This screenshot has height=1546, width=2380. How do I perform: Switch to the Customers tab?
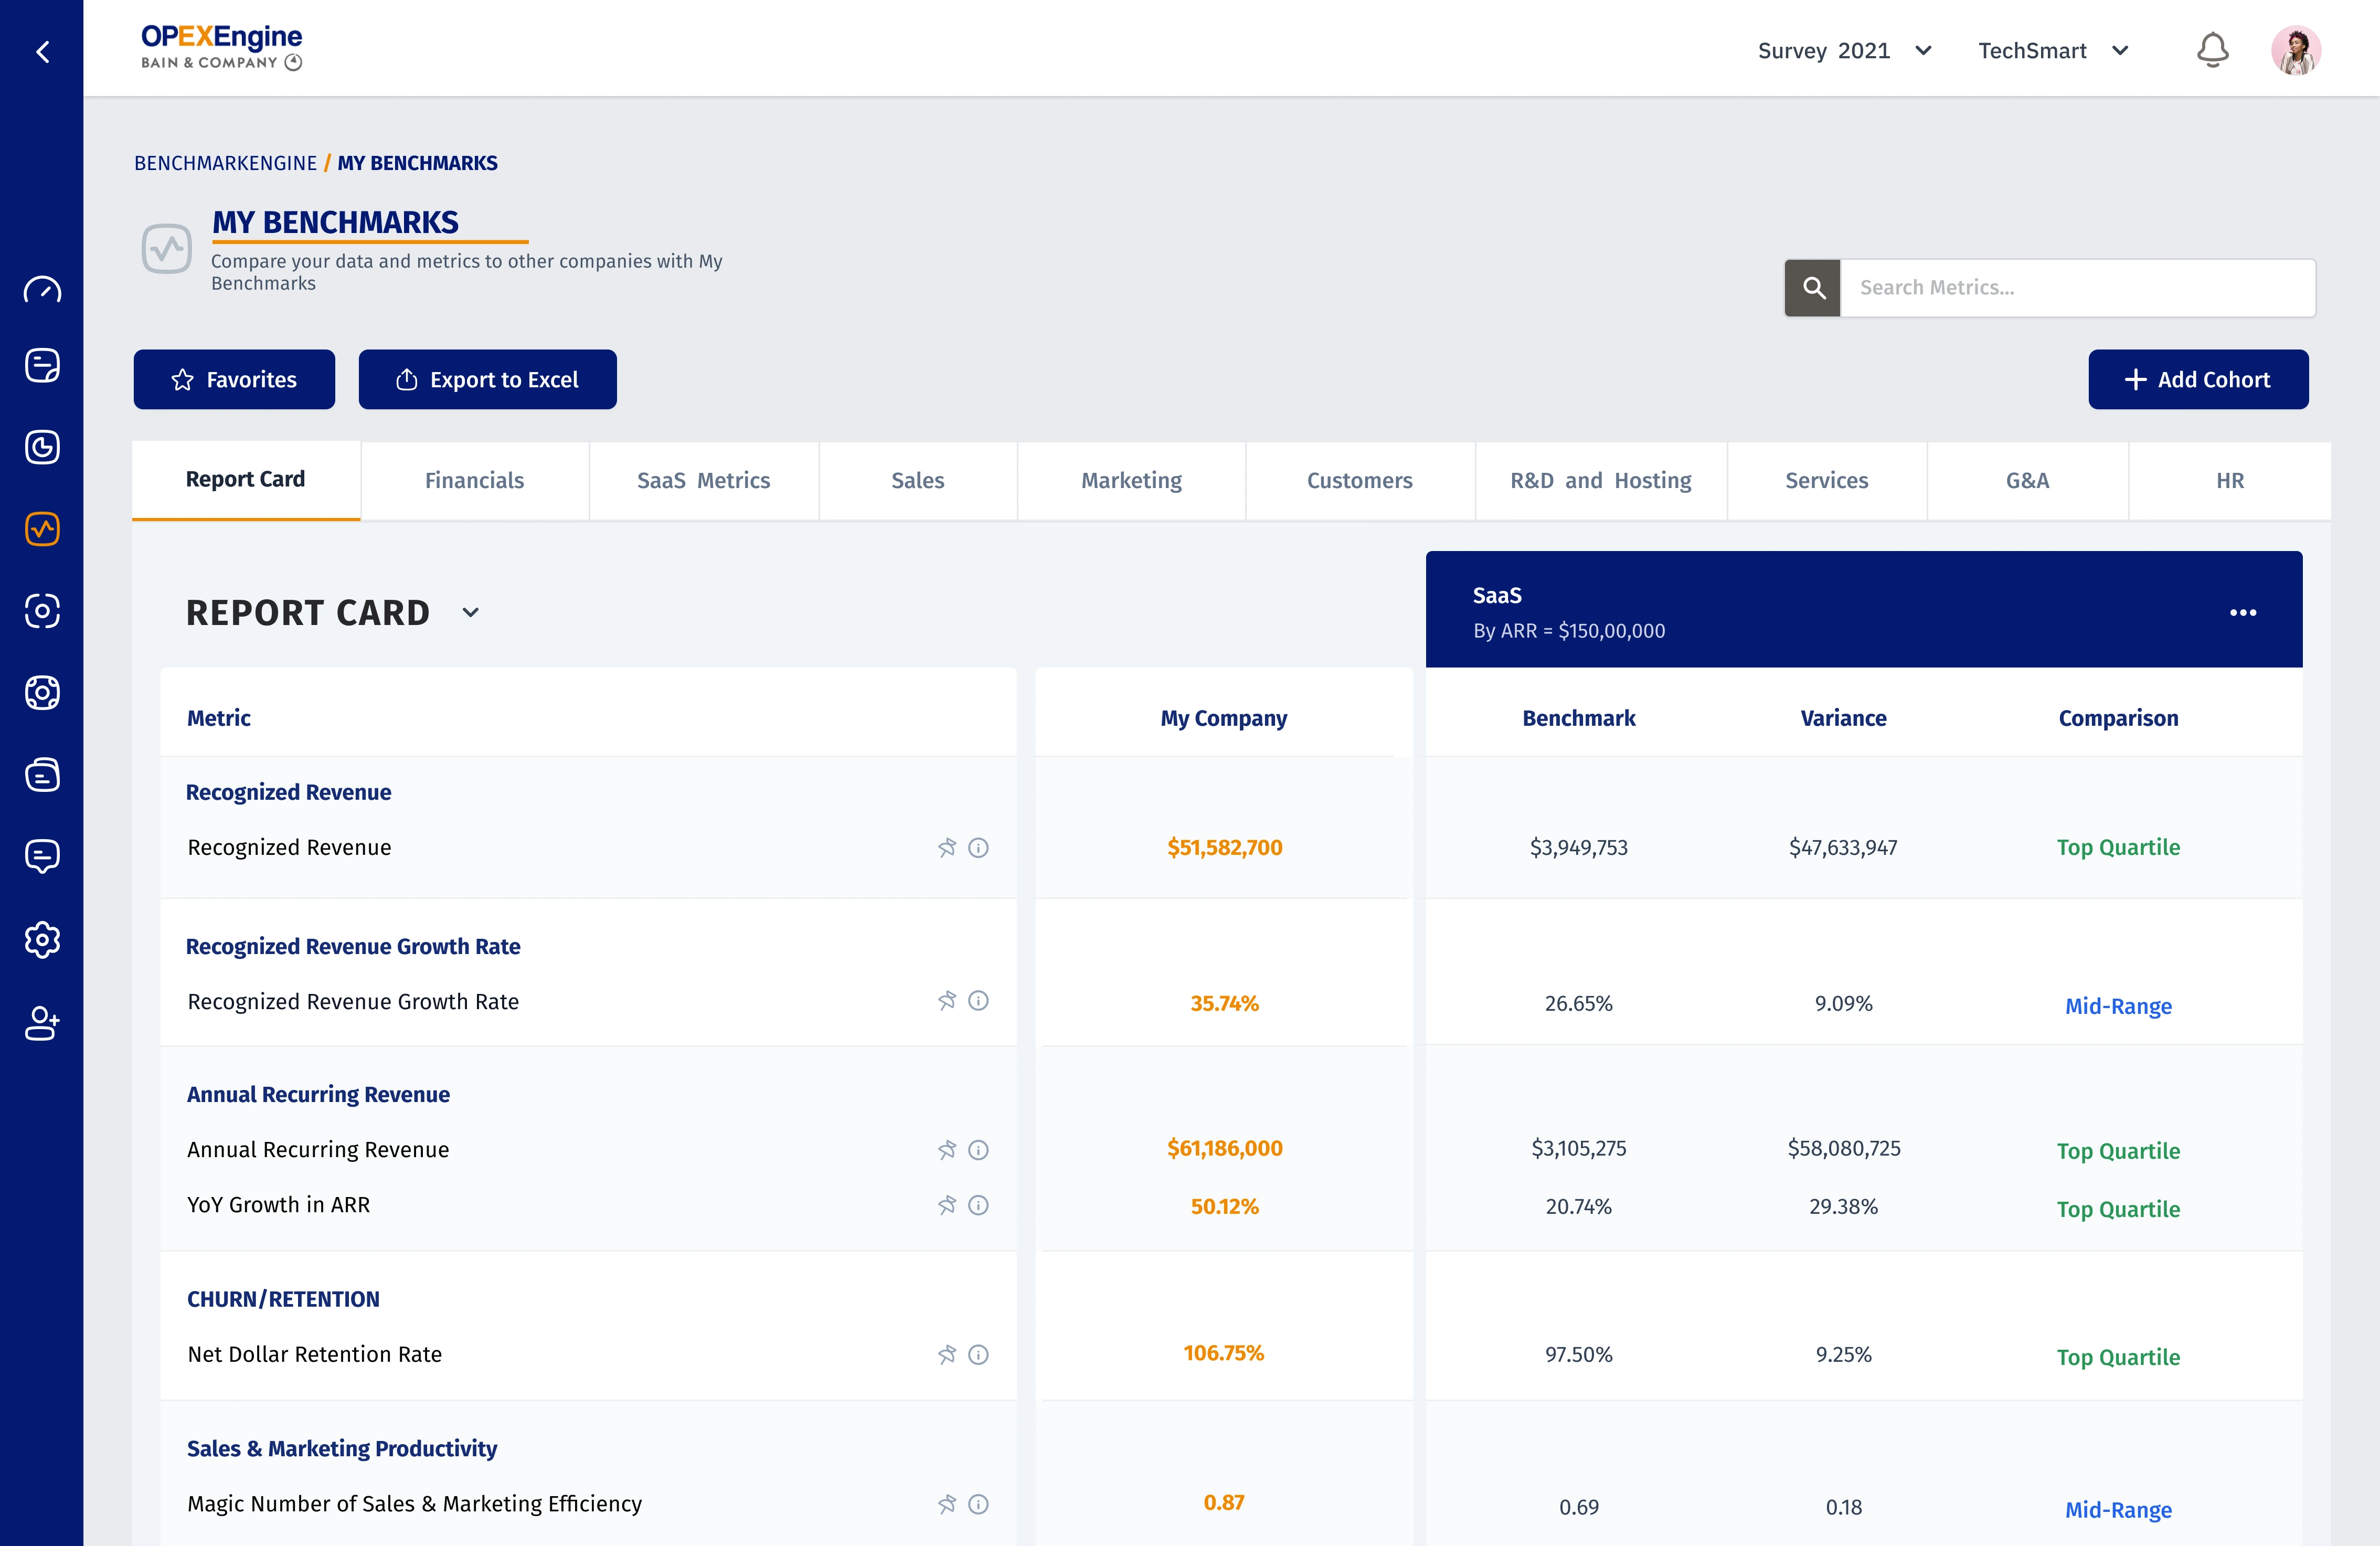click(1359, 480)
